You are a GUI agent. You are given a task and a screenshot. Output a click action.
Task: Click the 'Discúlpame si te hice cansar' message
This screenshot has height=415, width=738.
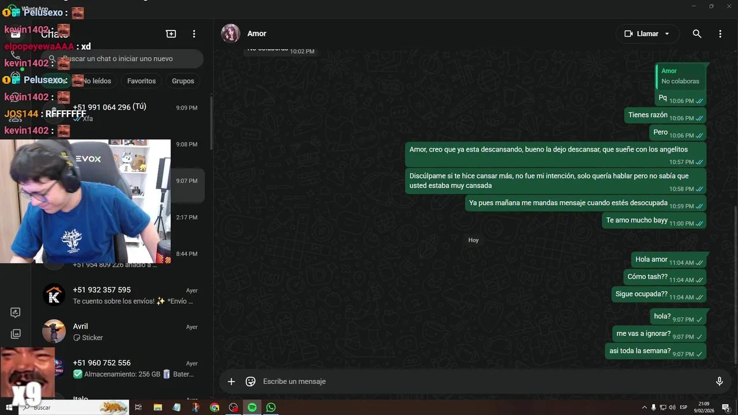click(x=556, y=181)
